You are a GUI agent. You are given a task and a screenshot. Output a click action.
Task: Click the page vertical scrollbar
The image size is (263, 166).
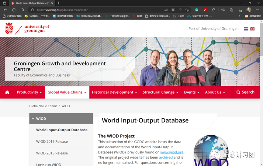tap(261, 40)
